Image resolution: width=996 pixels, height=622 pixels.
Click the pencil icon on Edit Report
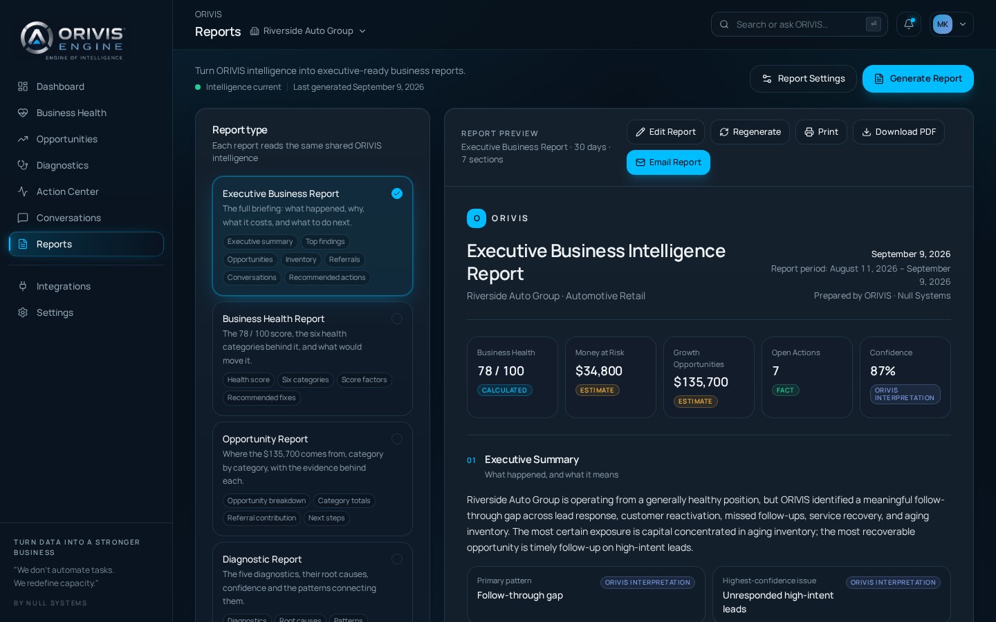(x=640, y=132)
